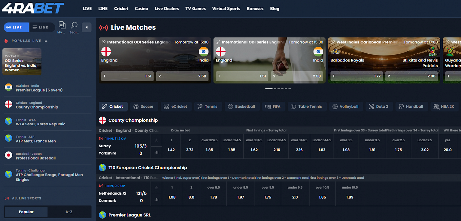Open the ODI Series England vs India thumbnail

(22, 62)
